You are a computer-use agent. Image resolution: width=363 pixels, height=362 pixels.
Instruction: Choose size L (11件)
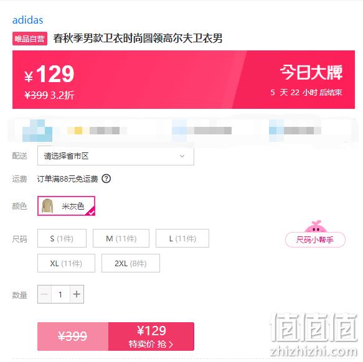pos(182,238)
